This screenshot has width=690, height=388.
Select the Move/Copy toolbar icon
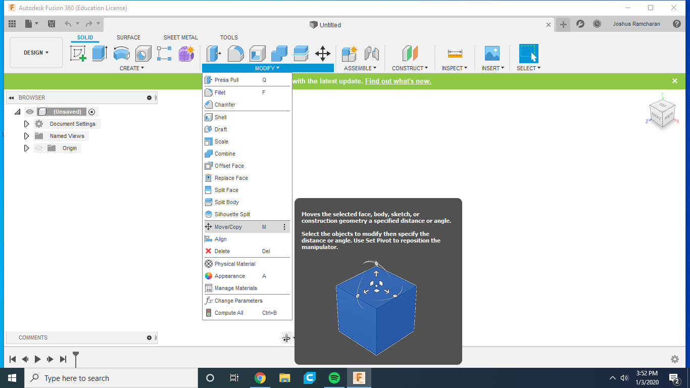[322, 53]
